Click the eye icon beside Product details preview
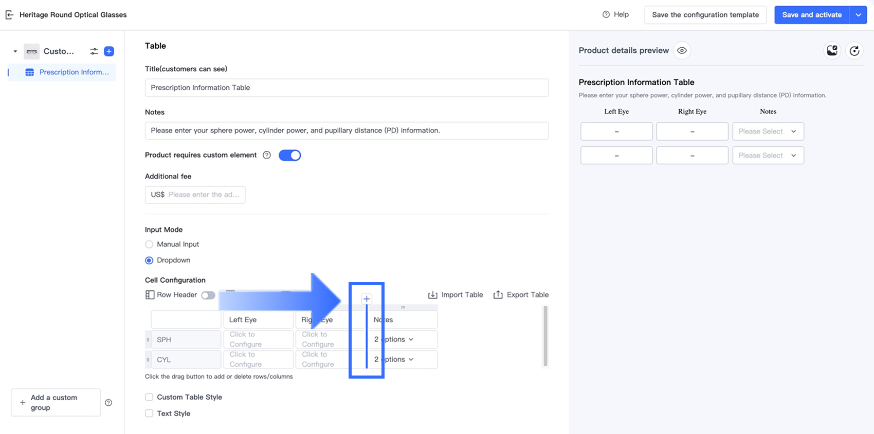This screenshot has height=434, width=874. click(682, 50)
